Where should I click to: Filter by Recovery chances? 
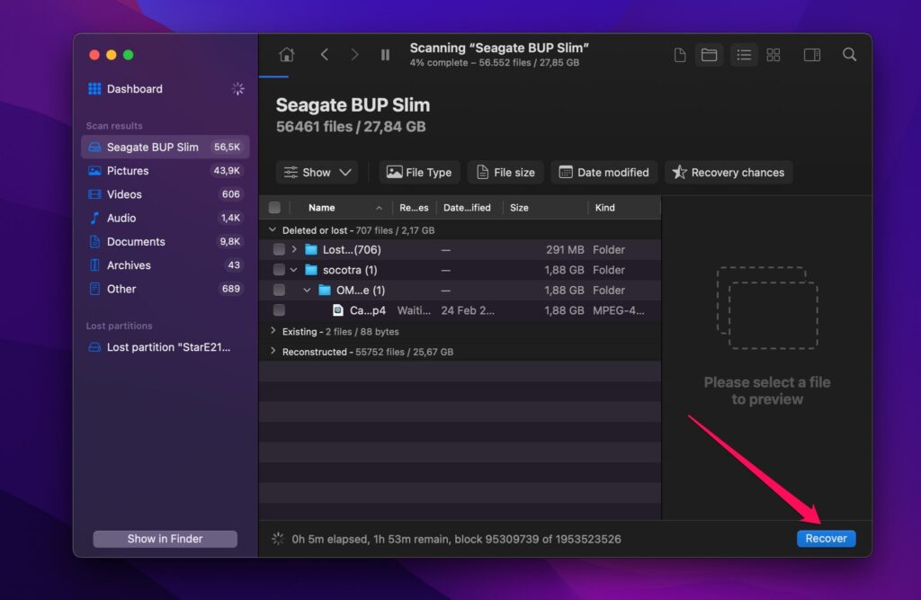(x=729, y=172)
